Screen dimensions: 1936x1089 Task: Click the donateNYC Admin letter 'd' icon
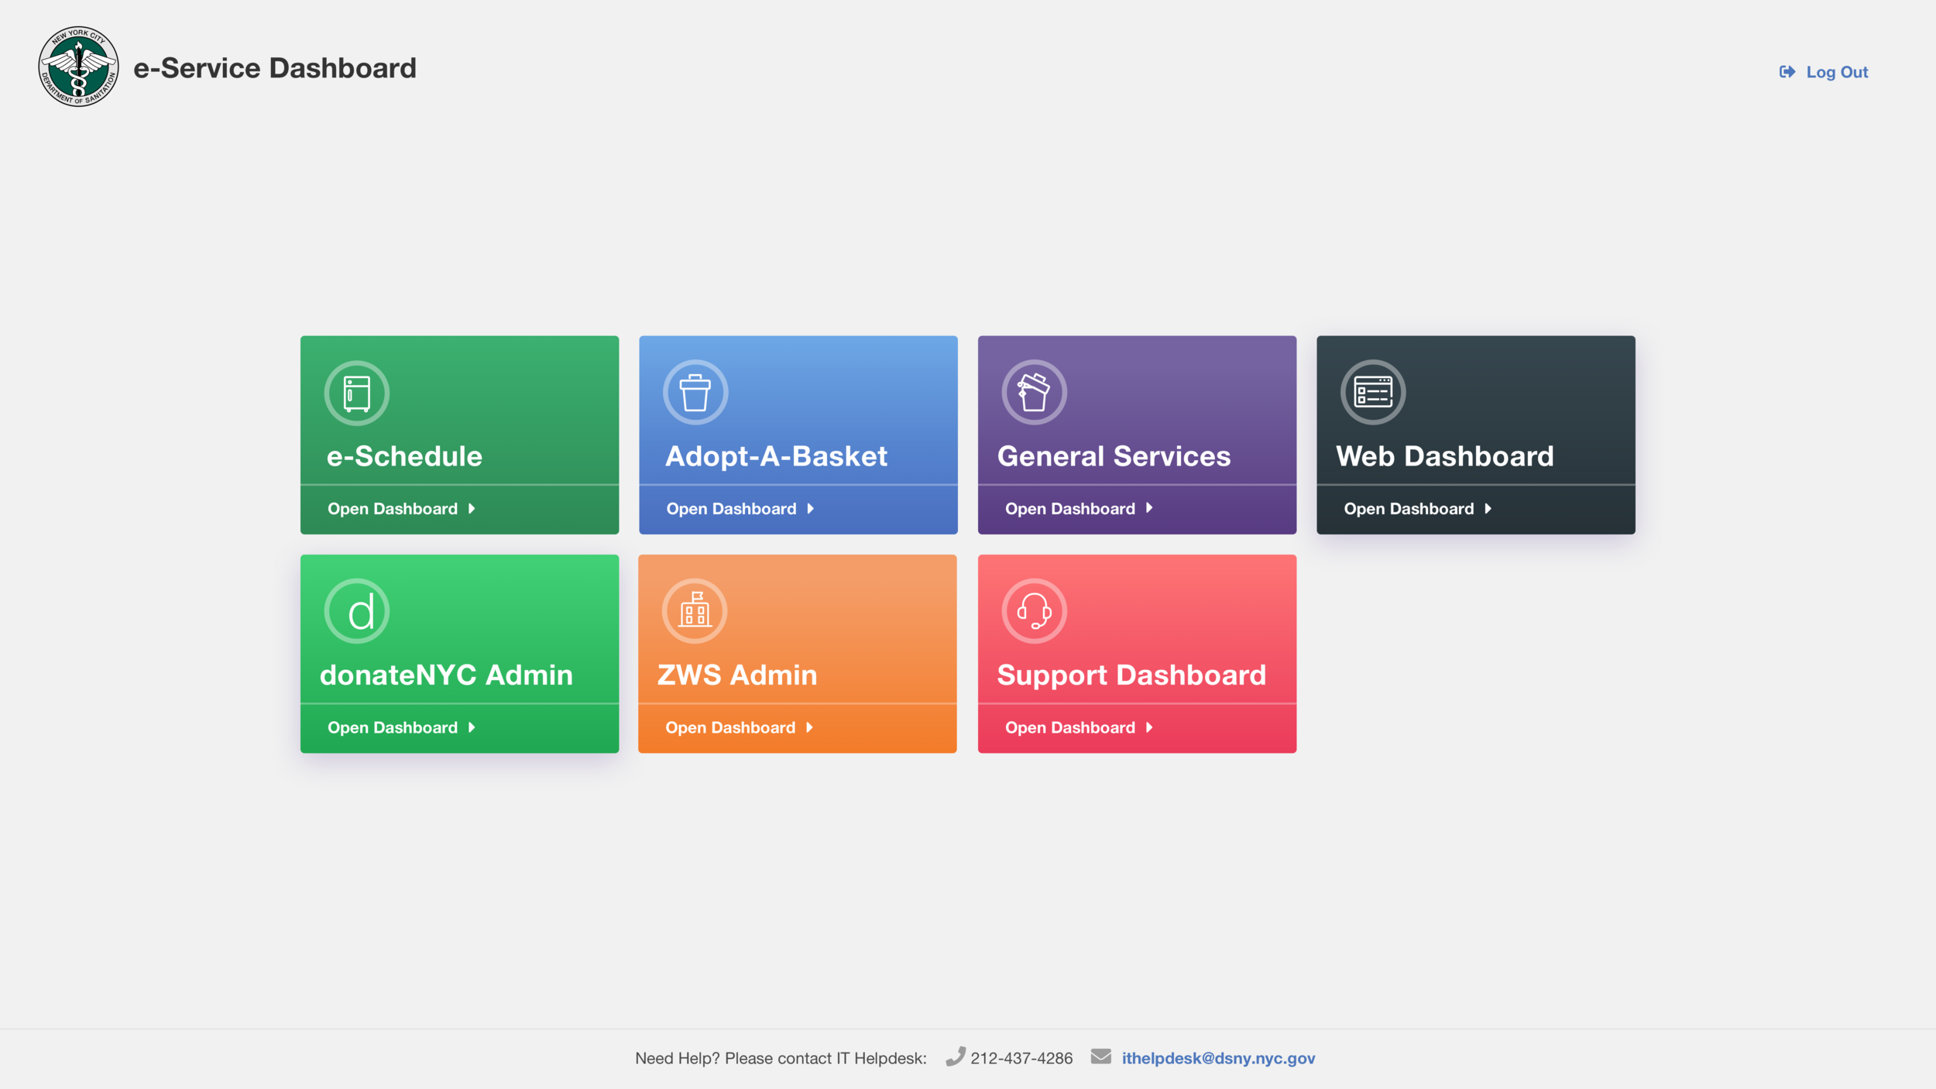coord(357,610)
